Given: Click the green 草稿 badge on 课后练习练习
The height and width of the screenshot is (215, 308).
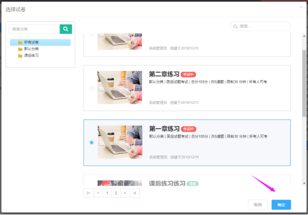Looking at the screenshot, I should pyautogui.click(x=193, y=184).
